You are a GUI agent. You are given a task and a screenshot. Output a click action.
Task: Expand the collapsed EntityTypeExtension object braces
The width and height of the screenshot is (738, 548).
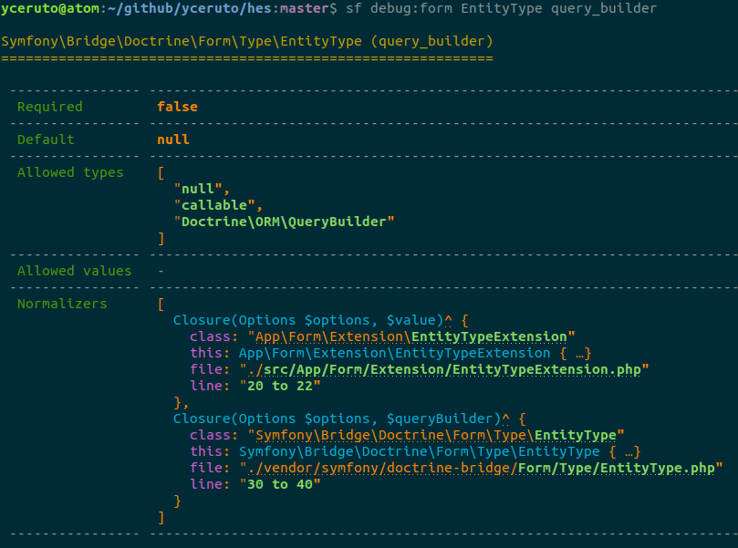click(x=575, y=353)
